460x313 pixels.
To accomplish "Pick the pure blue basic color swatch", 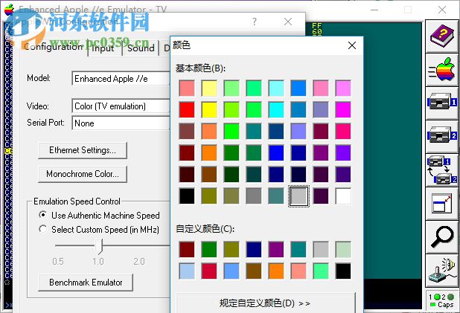I will 276,152.
